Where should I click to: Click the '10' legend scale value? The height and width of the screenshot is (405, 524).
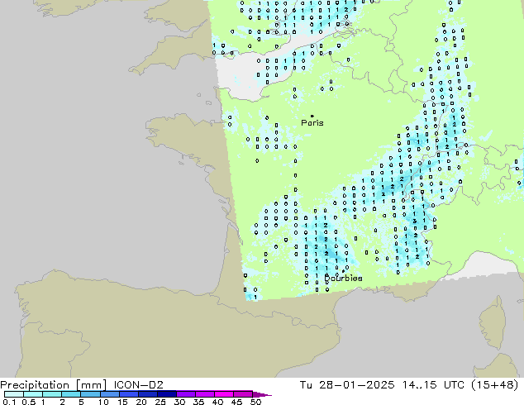(x=103, y=402)
